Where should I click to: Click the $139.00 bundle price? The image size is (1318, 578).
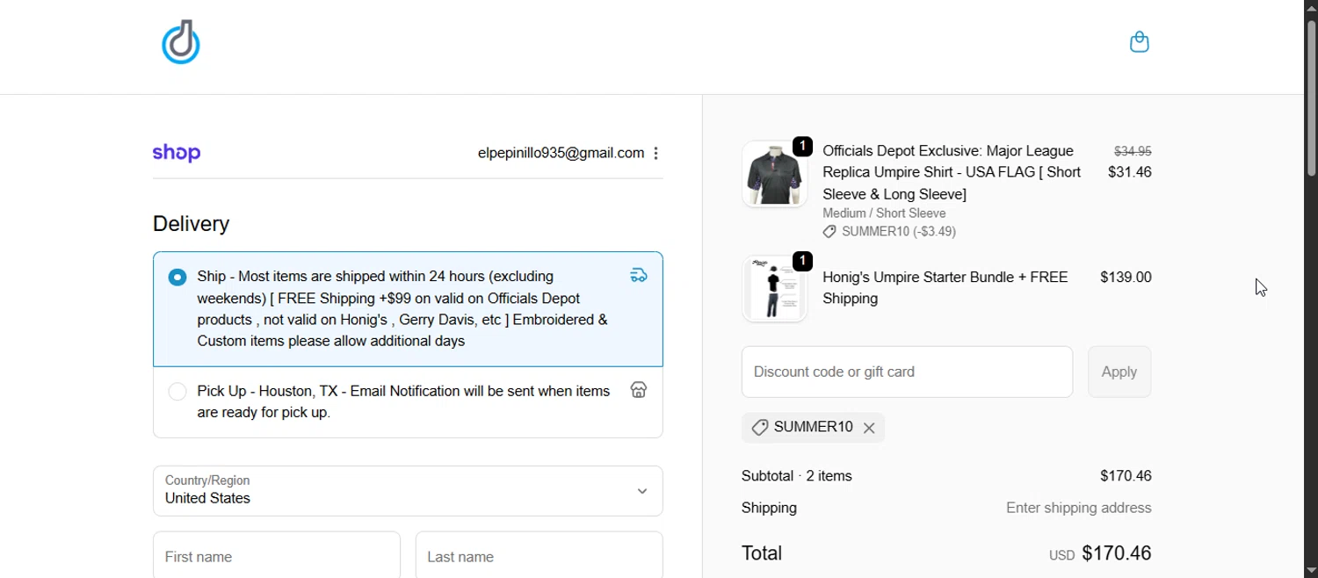point(1126,277)
